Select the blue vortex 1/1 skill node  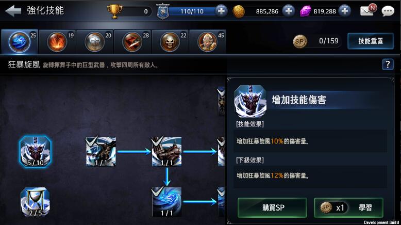[166, 202]
